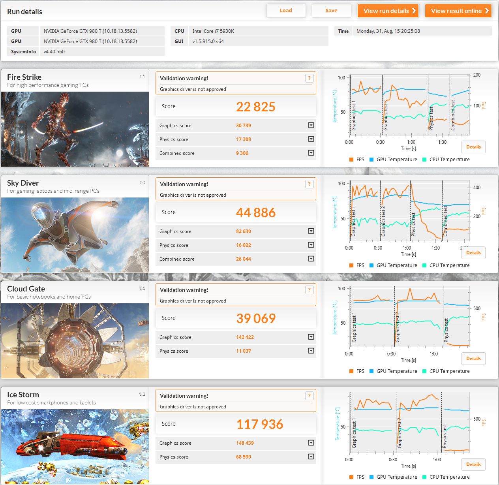Screen dimensions: 499x485
Task: Click the Cloud Gate score 39 069
Action: coord(256,318)
